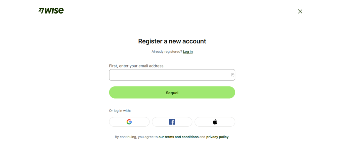Click the flag emblem of the Wise logo
The image size is (344, 149).
(41, 11)
